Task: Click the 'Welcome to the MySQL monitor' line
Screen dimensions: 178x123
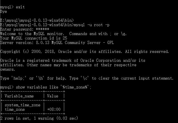Action: tap(33, 34)
